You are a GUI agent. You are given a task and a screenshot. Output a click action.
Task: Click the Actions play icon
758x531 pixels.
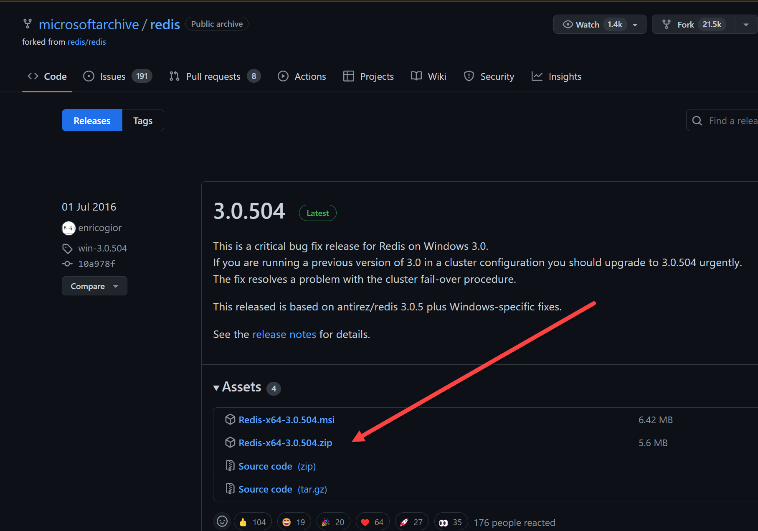pos(283,76)
